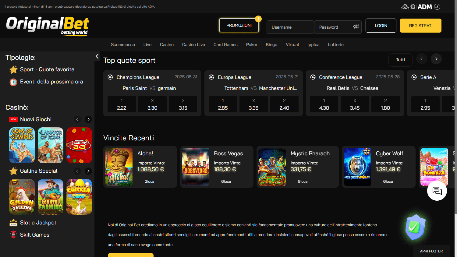
Task: Open the Lotterie section
Action: [x=336, y=44]
